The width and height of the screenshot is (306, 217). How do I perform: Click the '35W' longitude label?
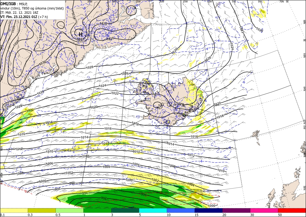[x=90, y=2]
